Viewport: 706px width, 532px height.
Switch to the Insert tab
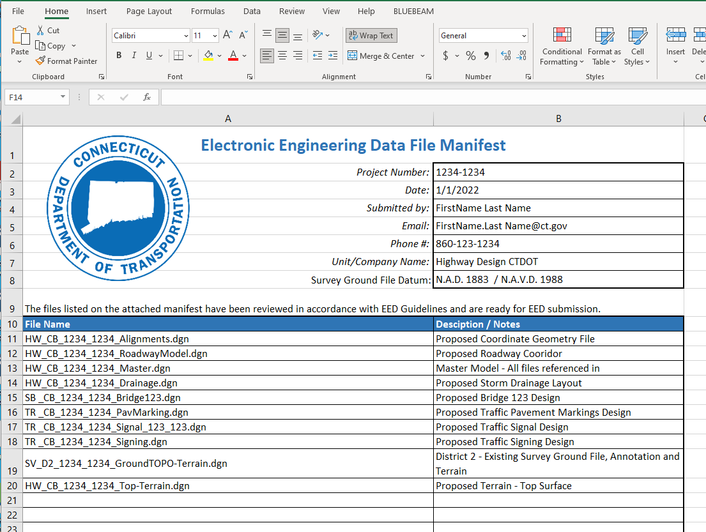(96, 11)
